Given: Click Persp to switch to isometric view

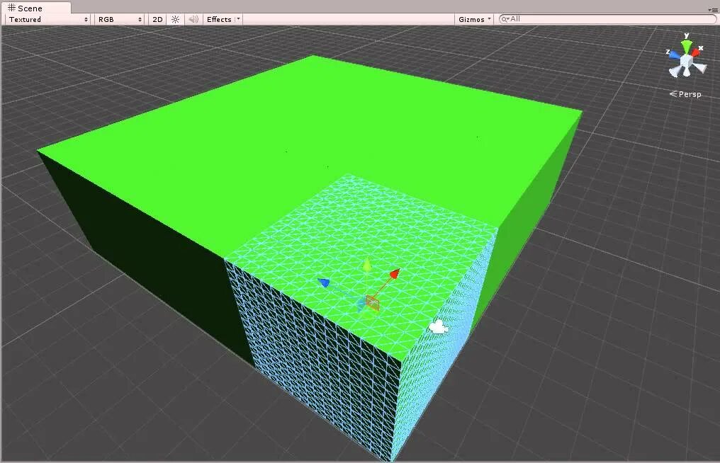Looking at the screenshot, I should tap(688, 93).
